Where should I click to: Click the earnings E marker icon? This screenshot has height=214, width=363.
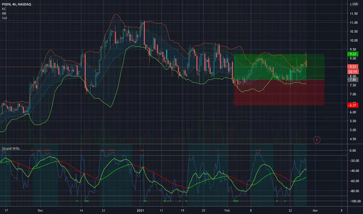(317, 140)
